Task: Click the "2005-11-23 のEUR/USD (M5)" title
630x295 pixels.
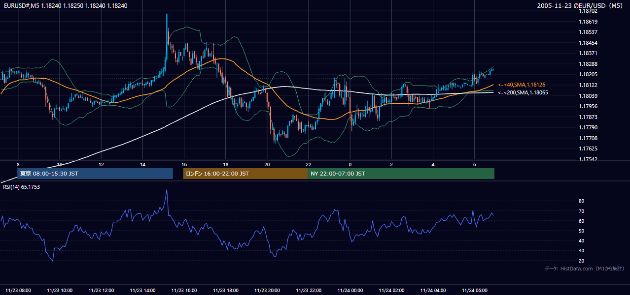Action: tap(581, 6)
